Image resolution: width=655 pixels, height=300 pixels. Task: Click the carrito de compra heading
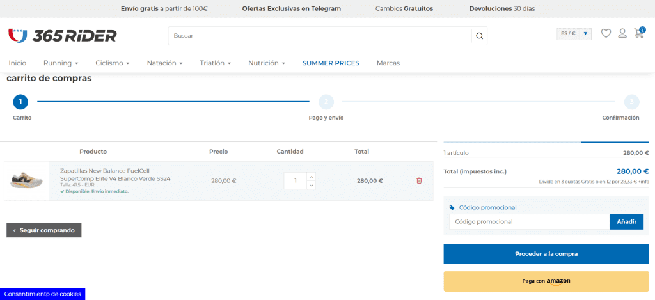49,78
